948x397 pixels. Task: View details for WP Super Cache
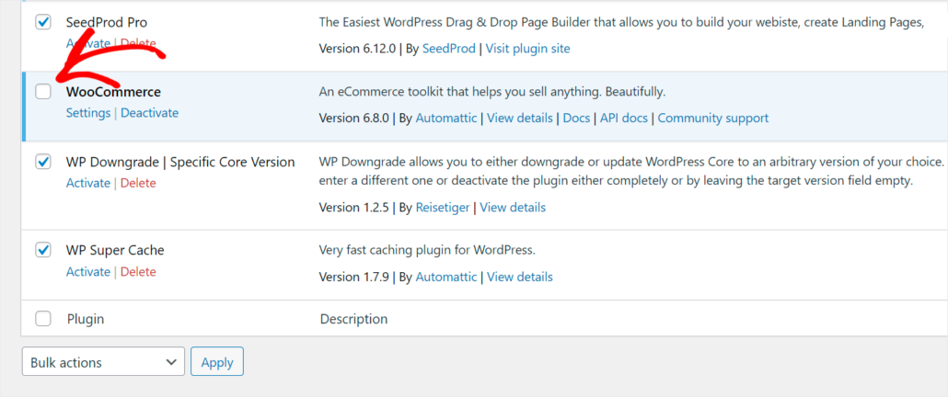pos(520,277)
